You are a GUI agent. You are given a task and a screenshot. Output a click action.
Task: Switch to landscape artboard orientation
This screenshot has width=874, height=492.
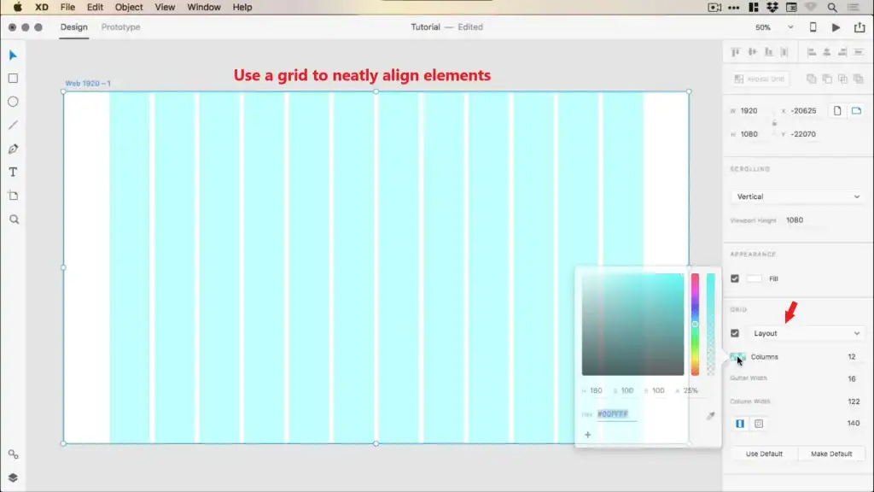856,111
